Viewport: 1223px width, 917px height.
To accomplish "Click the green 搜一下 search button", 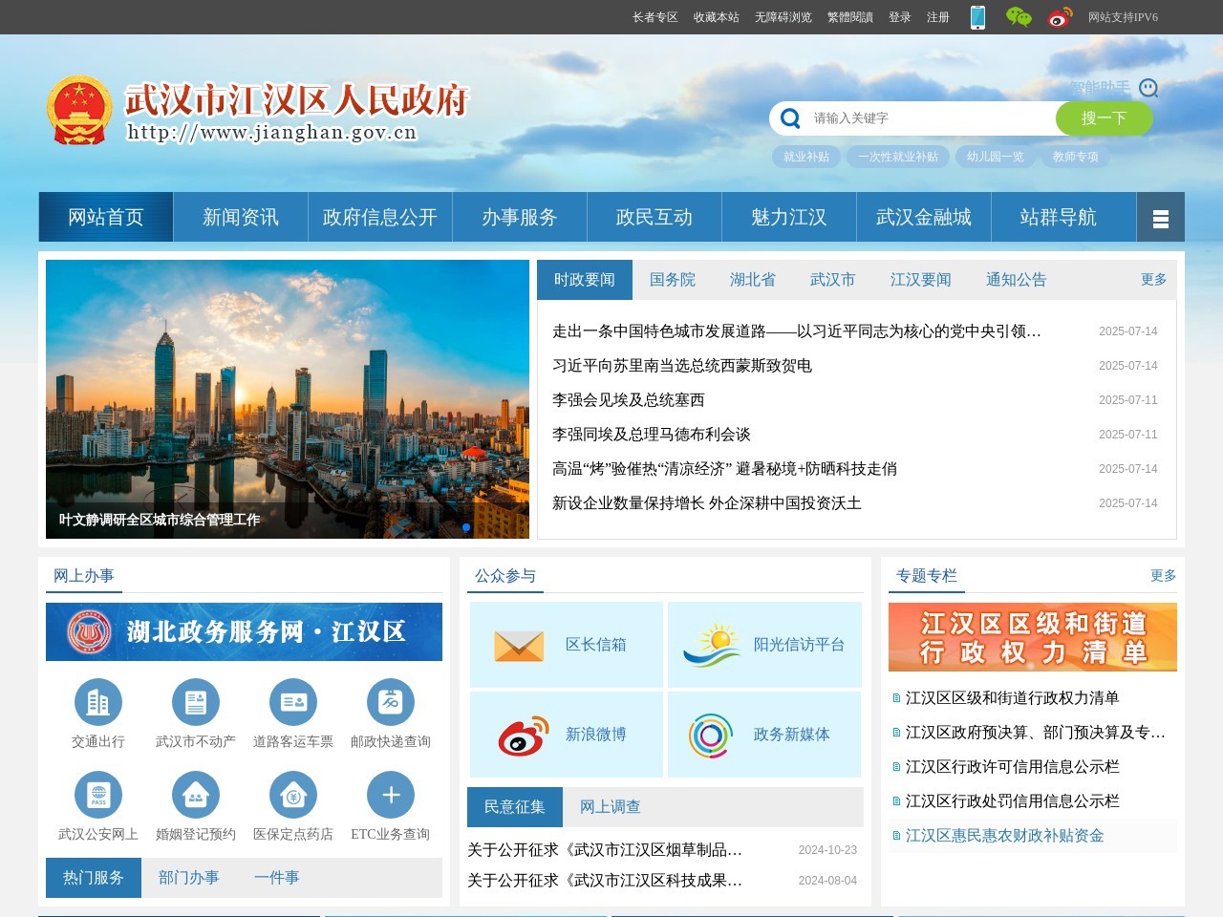I will point(1105,118).
